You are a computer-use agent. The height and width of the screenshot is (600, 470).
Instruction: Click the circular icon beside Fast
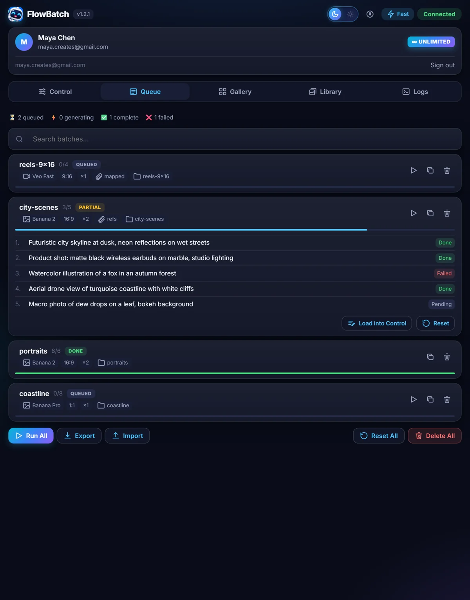point(370,14)
